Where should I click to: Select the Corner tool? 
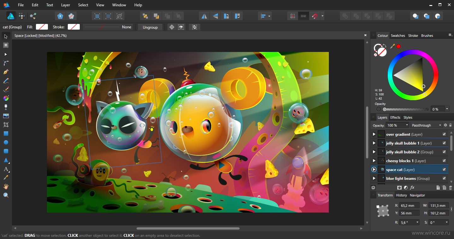[x=6, y=63]
